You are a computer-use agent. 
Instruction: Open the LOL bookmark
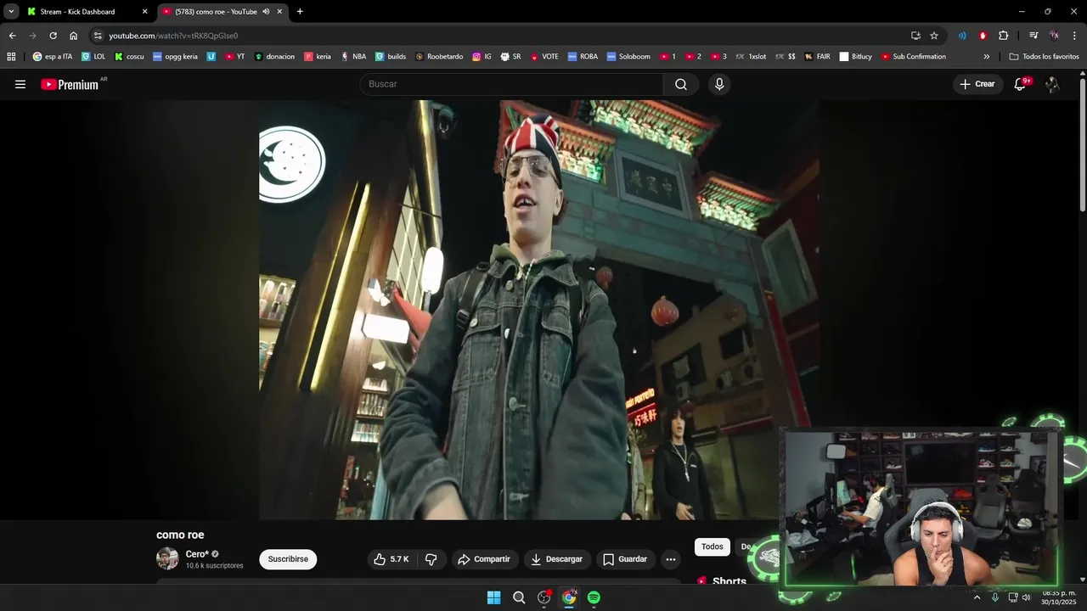point(93,57)
